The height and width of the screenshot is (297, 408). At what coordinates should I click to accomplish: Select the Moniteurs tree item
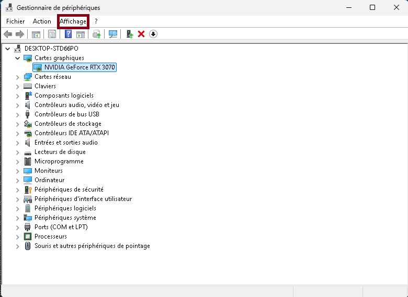point(49,171)
